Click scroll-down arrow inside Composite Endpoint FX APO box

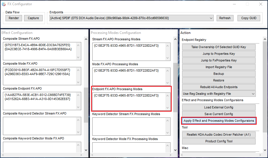(78, 107)
